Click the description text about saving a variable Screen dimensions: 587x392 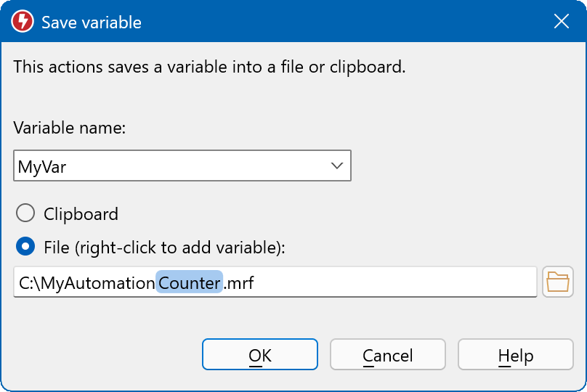coord(209,68)
